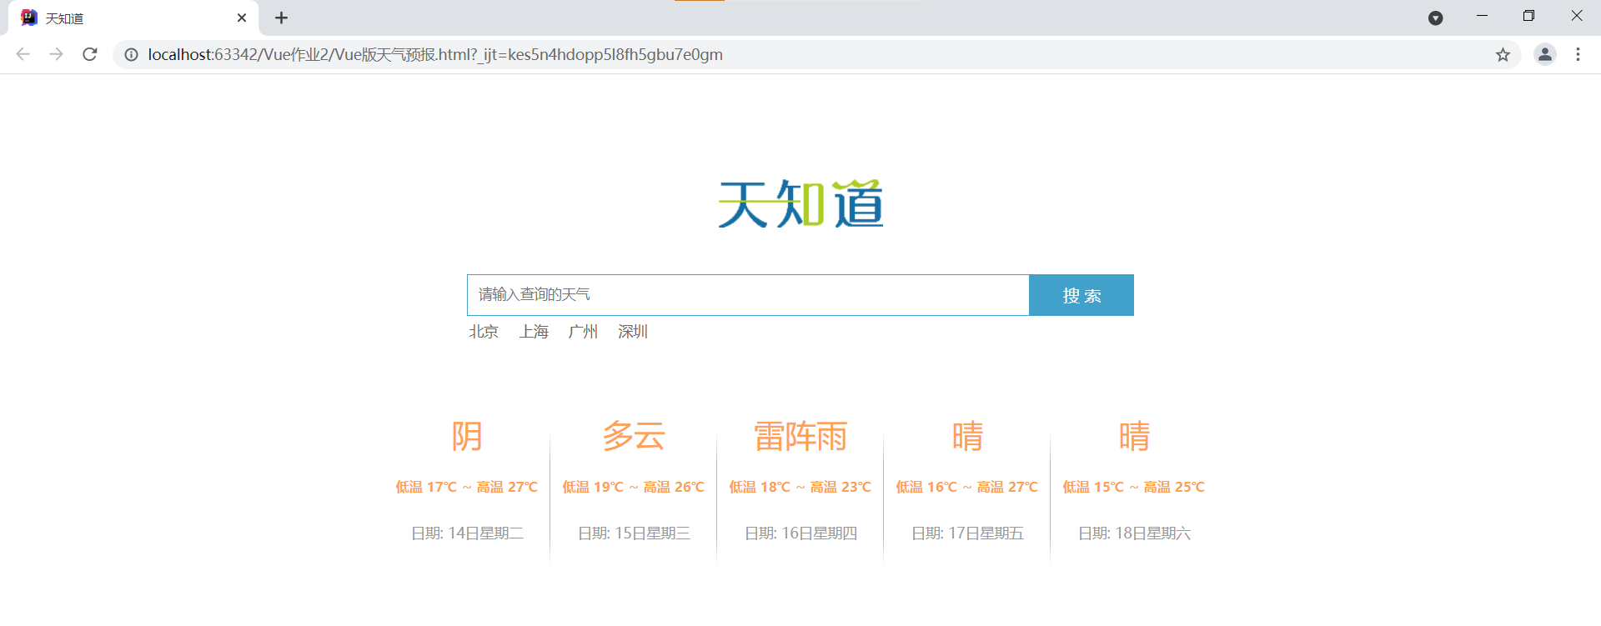
Task: Open a new tab with plus button
Action: click(281, 18)
